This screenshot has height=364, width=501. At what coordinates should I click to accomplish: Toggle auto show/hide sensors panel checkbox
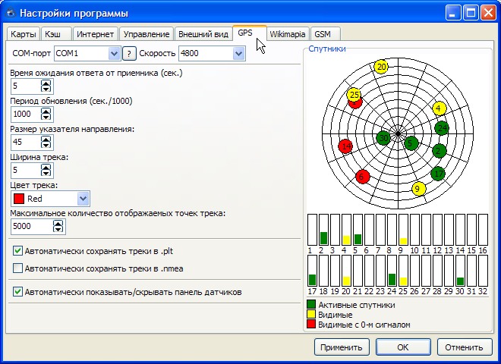pos(18,291)
